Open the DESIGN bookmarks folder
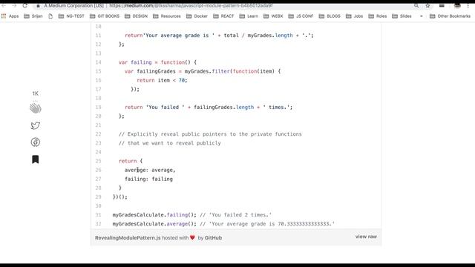Viewport: 475px width, 267px height. click(x=137, y=16)
